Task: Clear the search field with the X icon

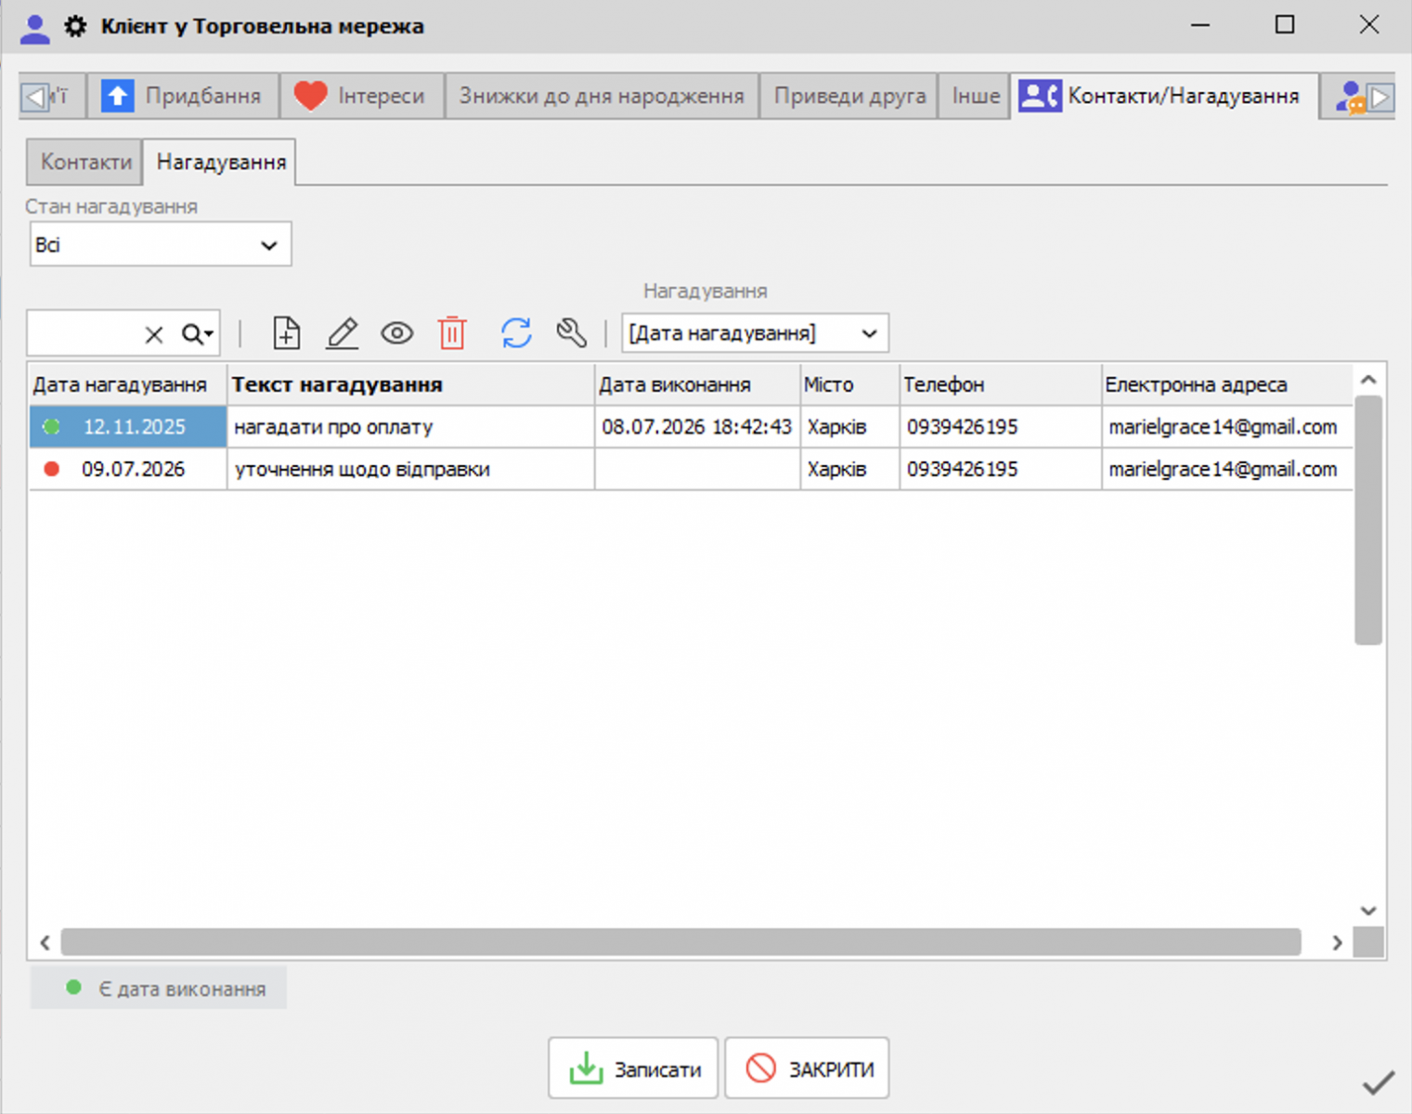Action: 154,334
